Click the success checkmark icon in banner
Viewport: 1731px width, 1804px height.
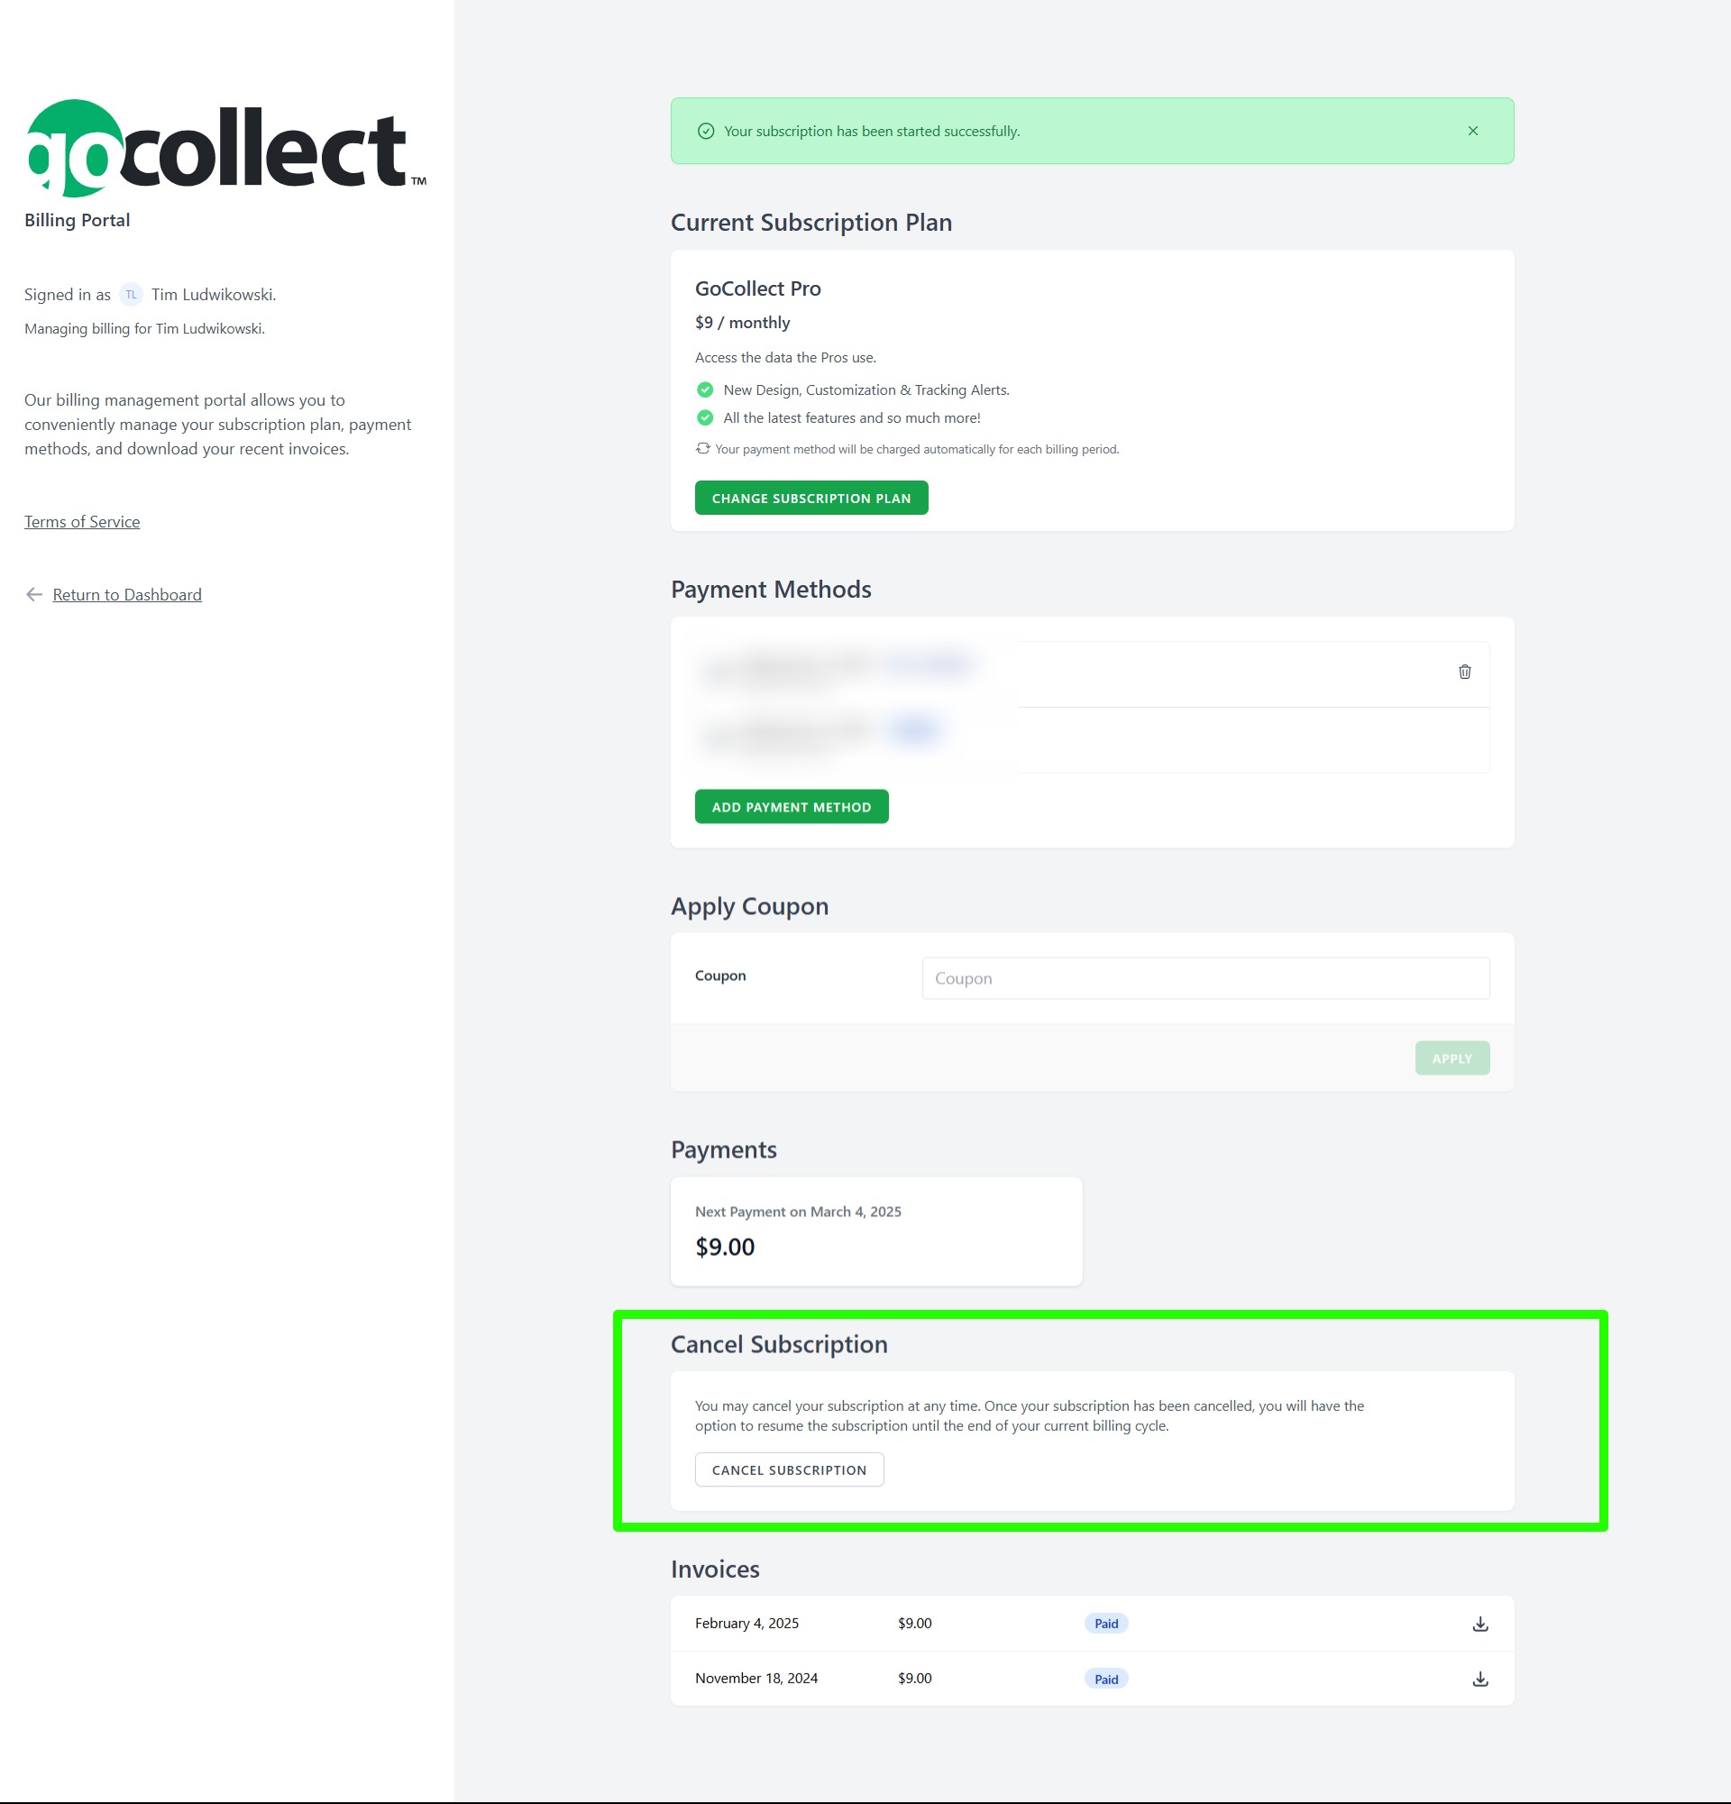[x=706, y=131]
